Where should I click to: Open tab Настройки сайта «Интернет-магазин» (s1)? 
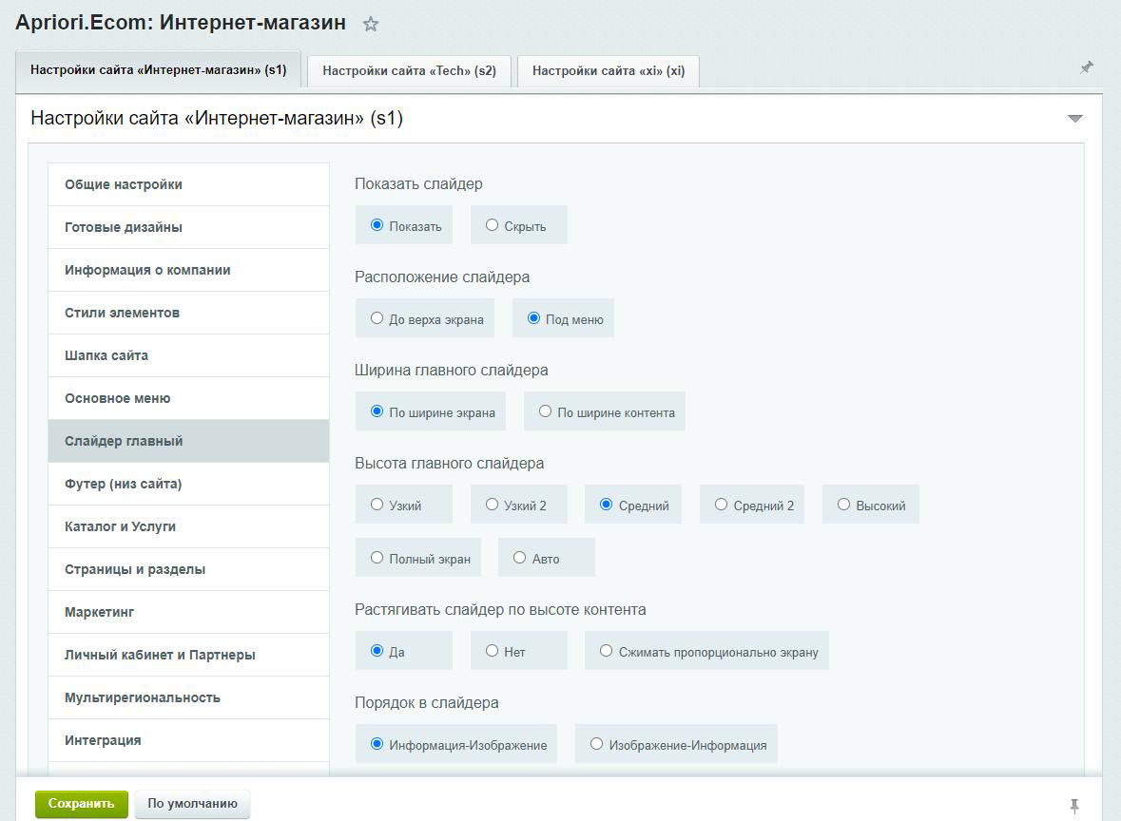coord(158,70)
